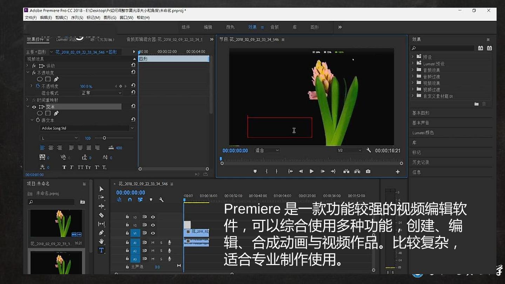The height and width of the screenshot is (284, 505).
Task: Switch to 颜色 workspace tab
Action: coord(230,27)
